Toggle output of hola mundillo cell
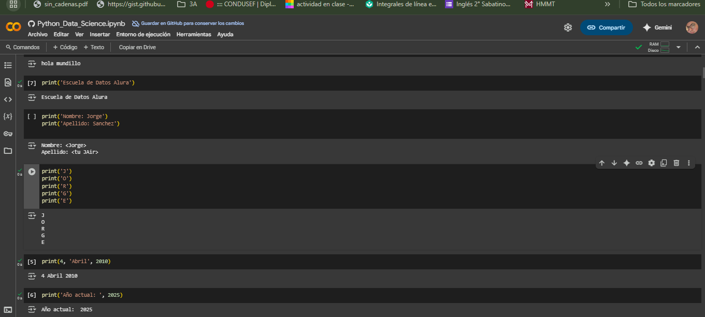Viewport: 705px width, 317px height. click(32, 63)
